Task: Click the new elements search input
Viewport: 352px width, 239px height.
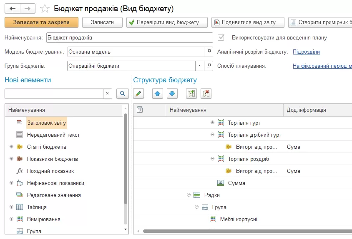Action: [54, 94]
